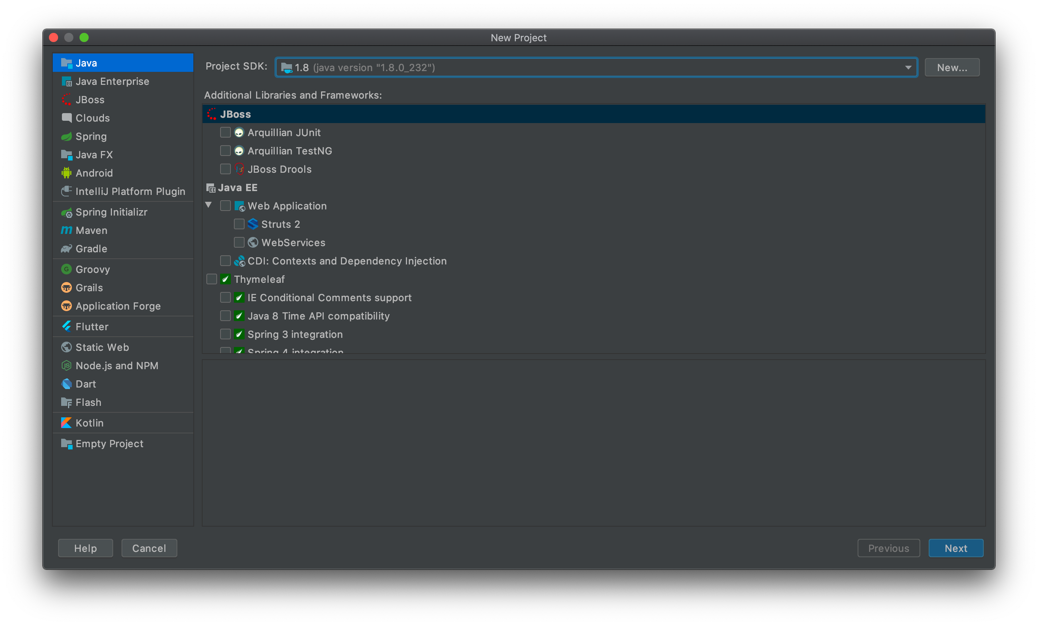The width and height of the screenshot is (1038, 626).
Task: Tick the JBoss Drools checkbox
Action: [x=225, y=169]
